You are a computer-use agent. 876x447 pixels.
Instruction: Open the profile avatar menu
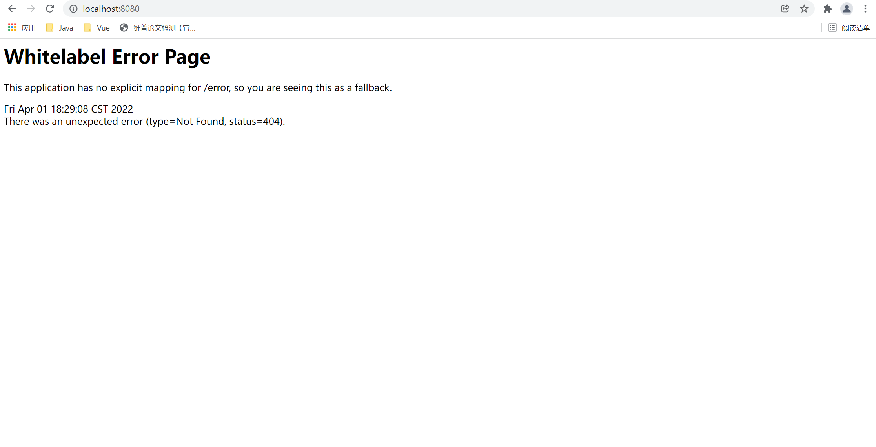click(x=847, y=9)
